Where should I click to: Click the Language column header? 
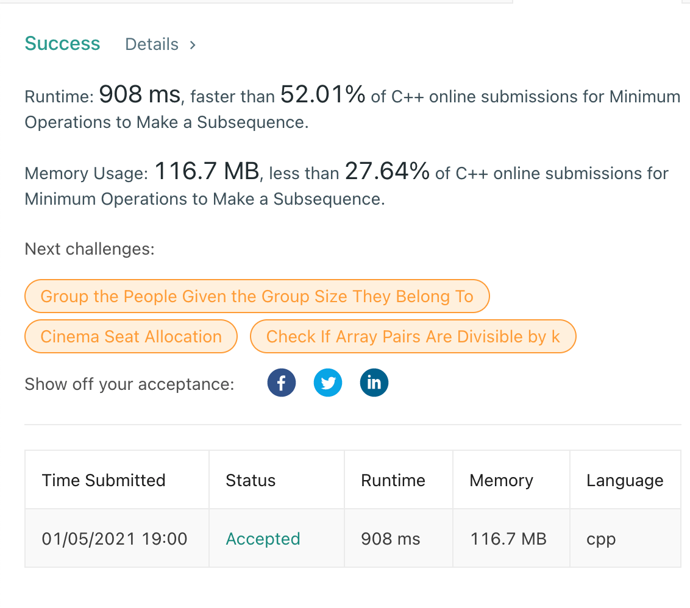click(625, 480)
